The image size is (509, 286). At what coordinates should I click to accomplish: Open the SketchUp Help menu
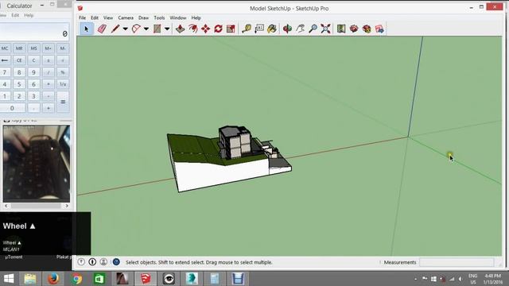coord(196,17)
